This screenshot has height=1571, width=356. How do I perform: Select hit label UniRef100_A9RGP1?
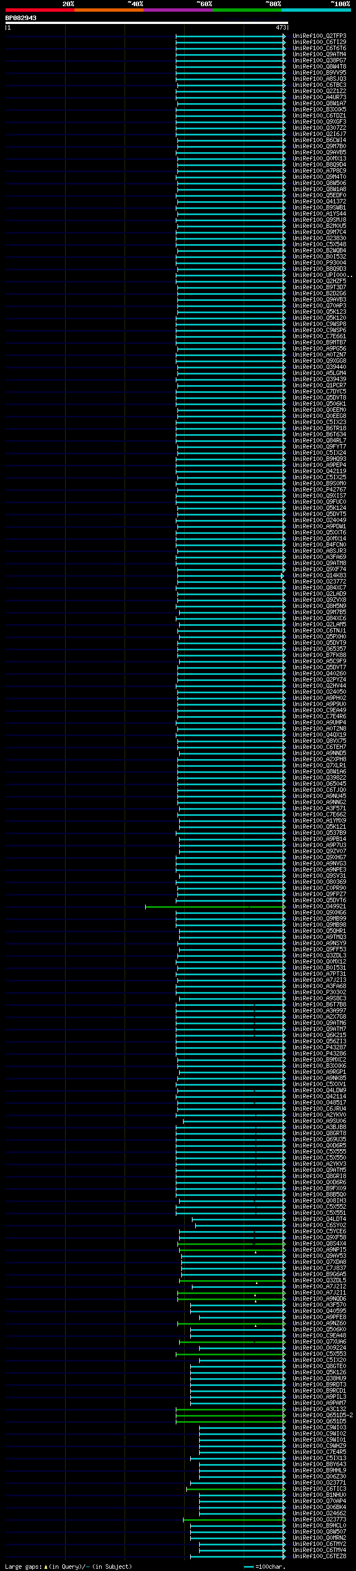click(319, 1072)
